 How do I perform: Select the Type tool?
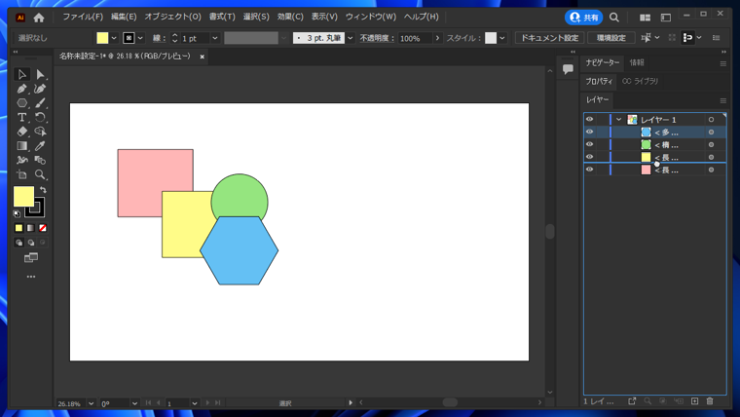point(21,118)
